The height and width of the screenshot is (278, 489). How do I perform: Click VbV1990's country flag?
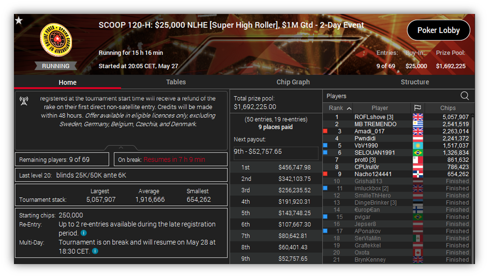coord(418,146)
